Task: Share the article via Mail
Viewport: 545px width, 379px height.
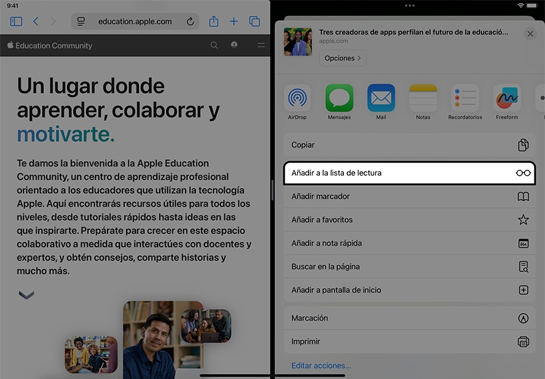Action: coord(381,102)
